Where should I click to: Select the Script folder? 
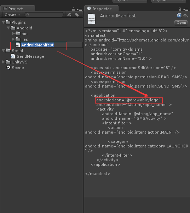[x=17, y=51]
